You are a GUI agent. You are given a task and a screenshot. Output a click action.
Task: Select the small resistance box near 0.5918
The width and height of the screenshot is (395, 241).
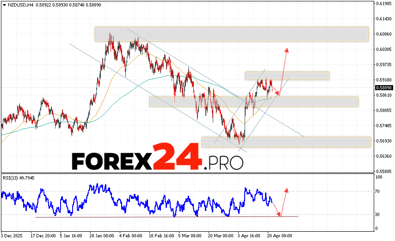(287, 75)
